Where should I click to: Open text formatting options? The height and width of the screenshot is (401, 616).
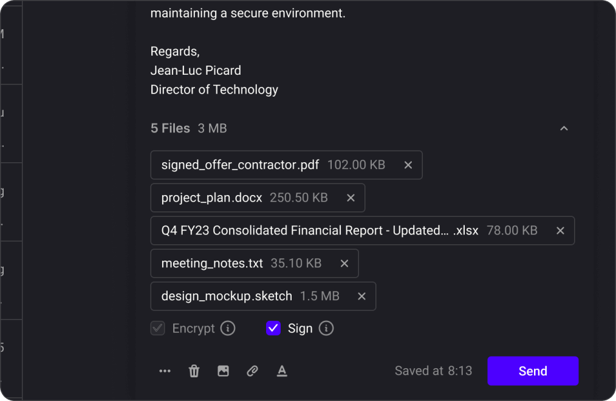pyautogui.click(x=282, y=371)
